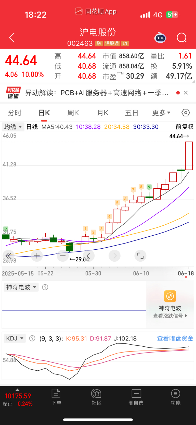Image resolution: width=196 pixels, height=425 pixels.
Task: Zoom in chart with plus button
Action: 37,256
